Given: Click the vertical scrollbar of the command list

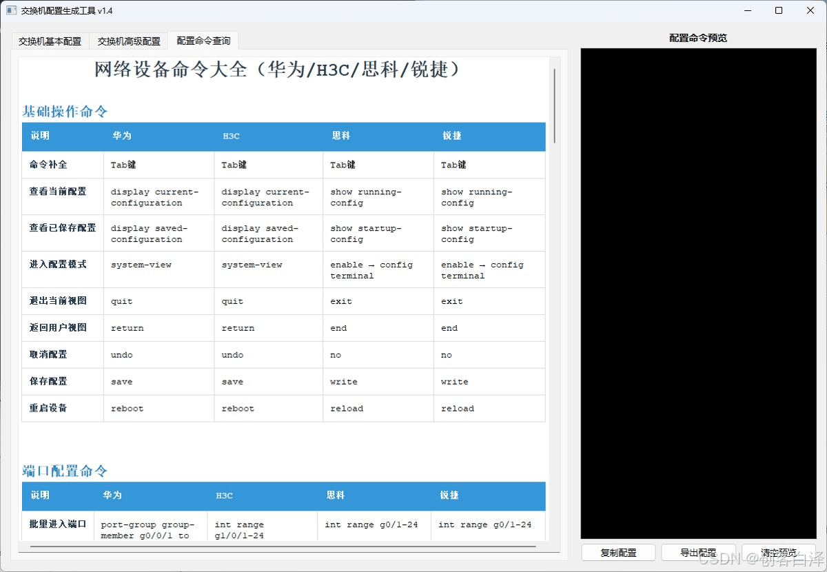Looking at the screenshot, I should point(554,105).
